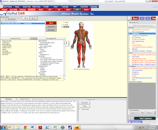Click the Clear button next to Write
The height and width of the screenshot is (130, 158).
pos(26,18)
